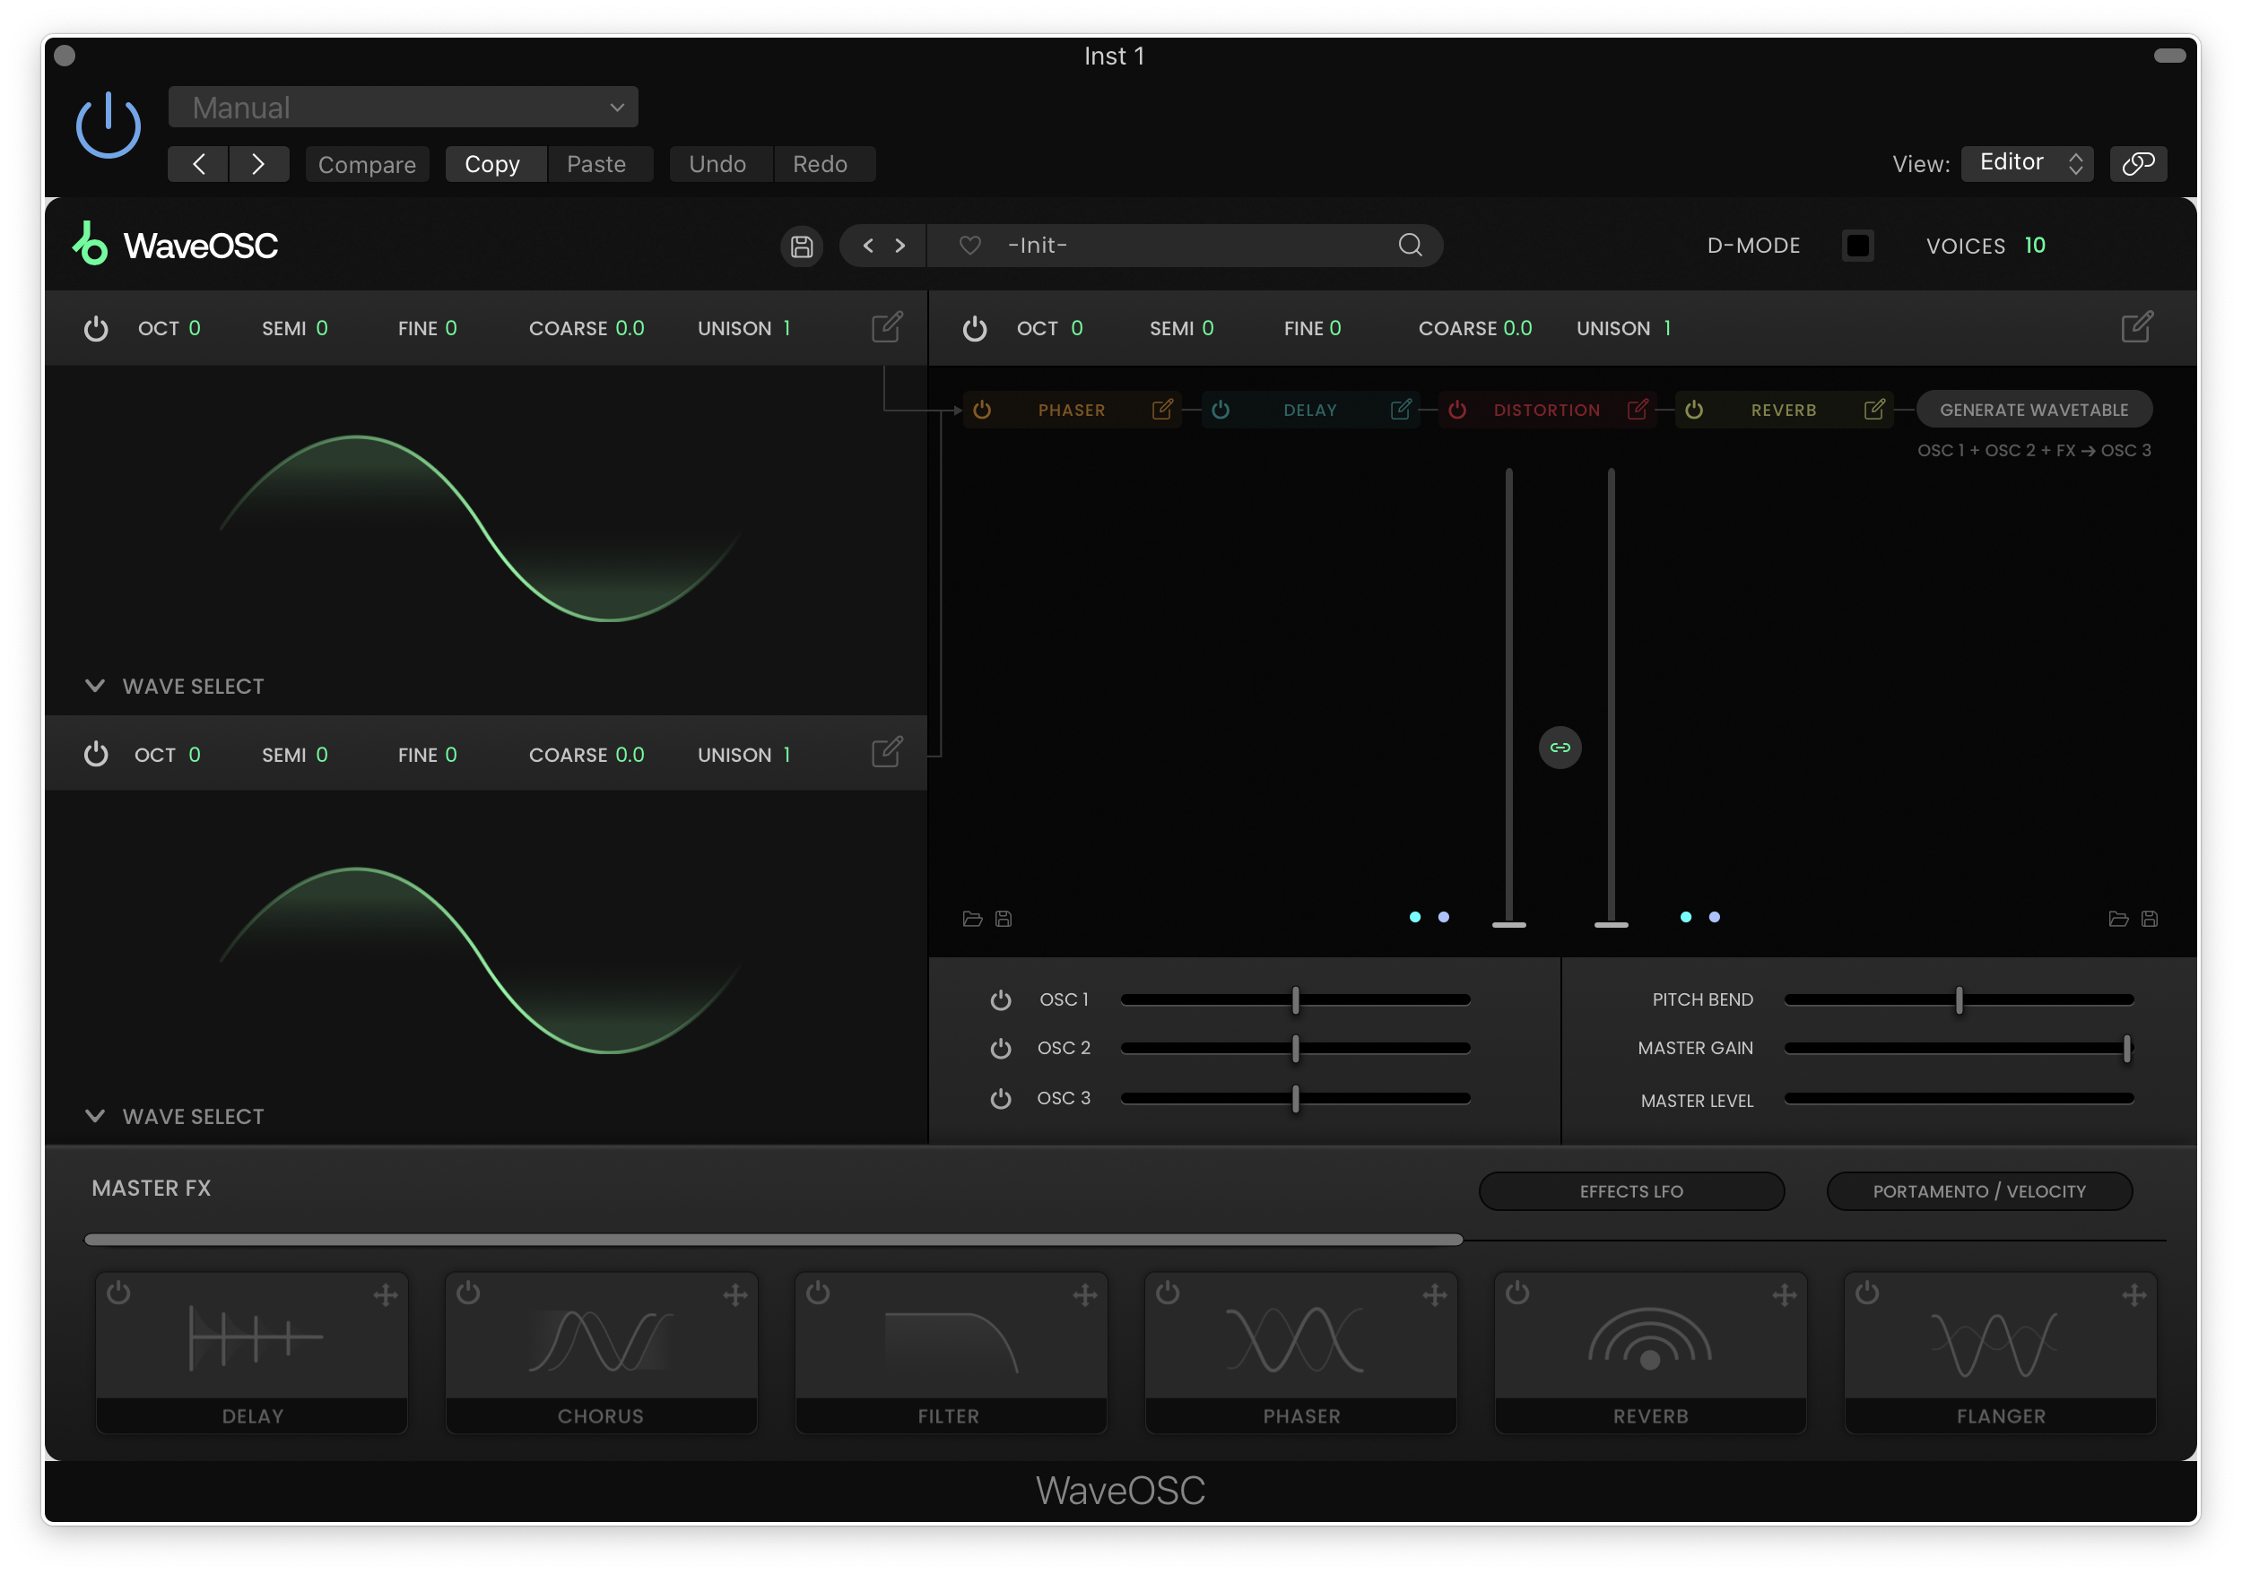
Task: Toggle the D-MODE checkbox
Action: pyautogui.click(x=1856, y=246)
